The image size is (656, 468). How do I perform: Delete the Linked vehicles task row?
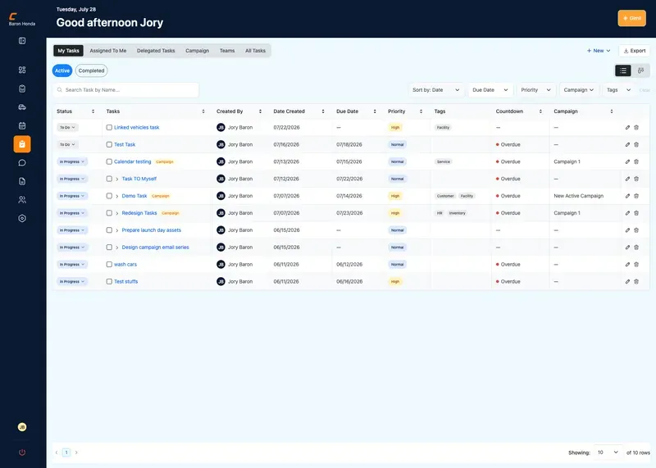tap(636, 128)
